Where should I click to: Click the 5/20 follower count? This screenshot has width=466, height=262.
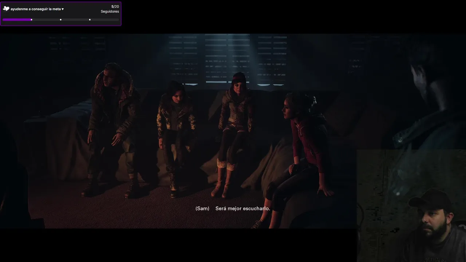(115, 7)
